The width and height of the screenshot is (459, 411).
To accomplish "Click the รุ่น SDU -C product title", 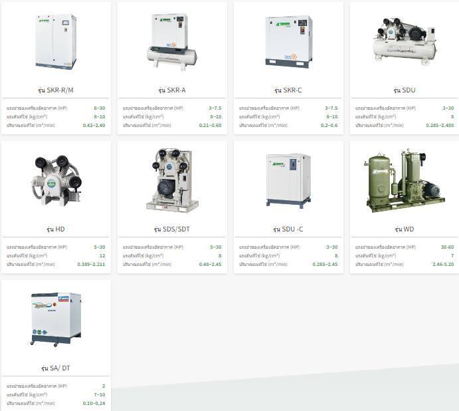I will pos(288,229).
